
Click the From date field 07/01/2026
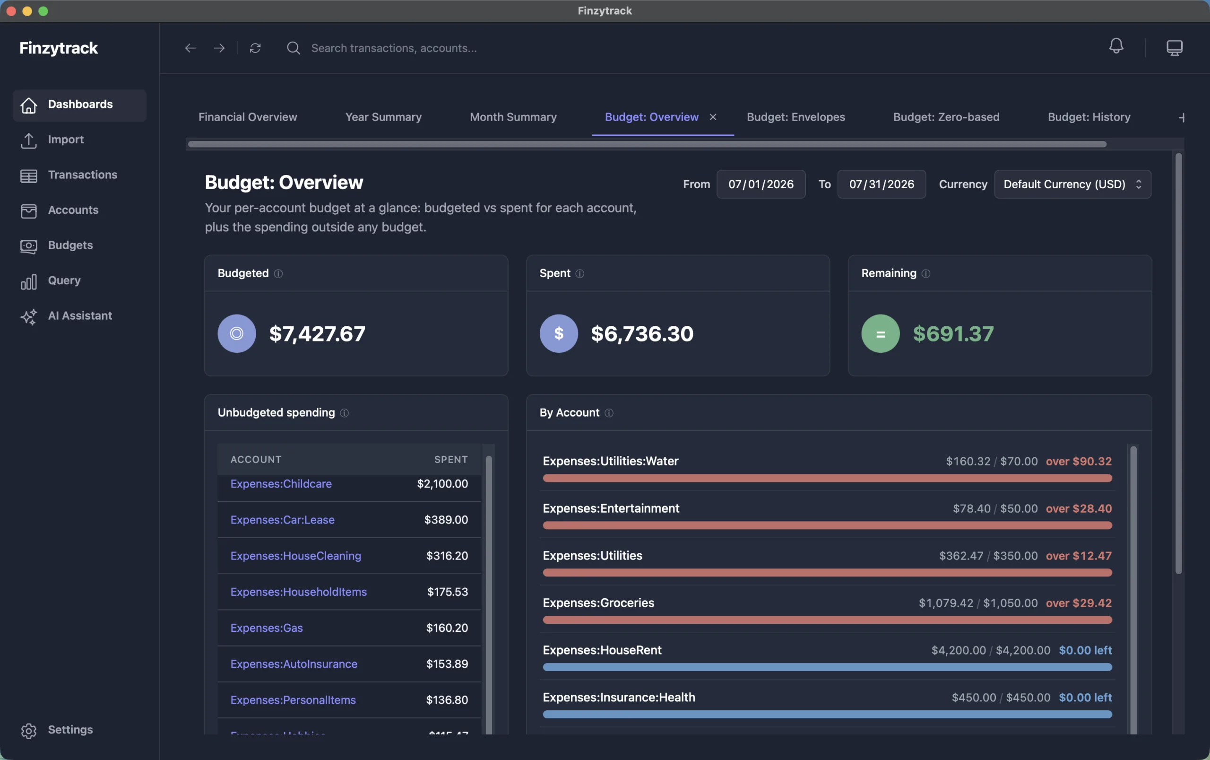pos(761,184)
